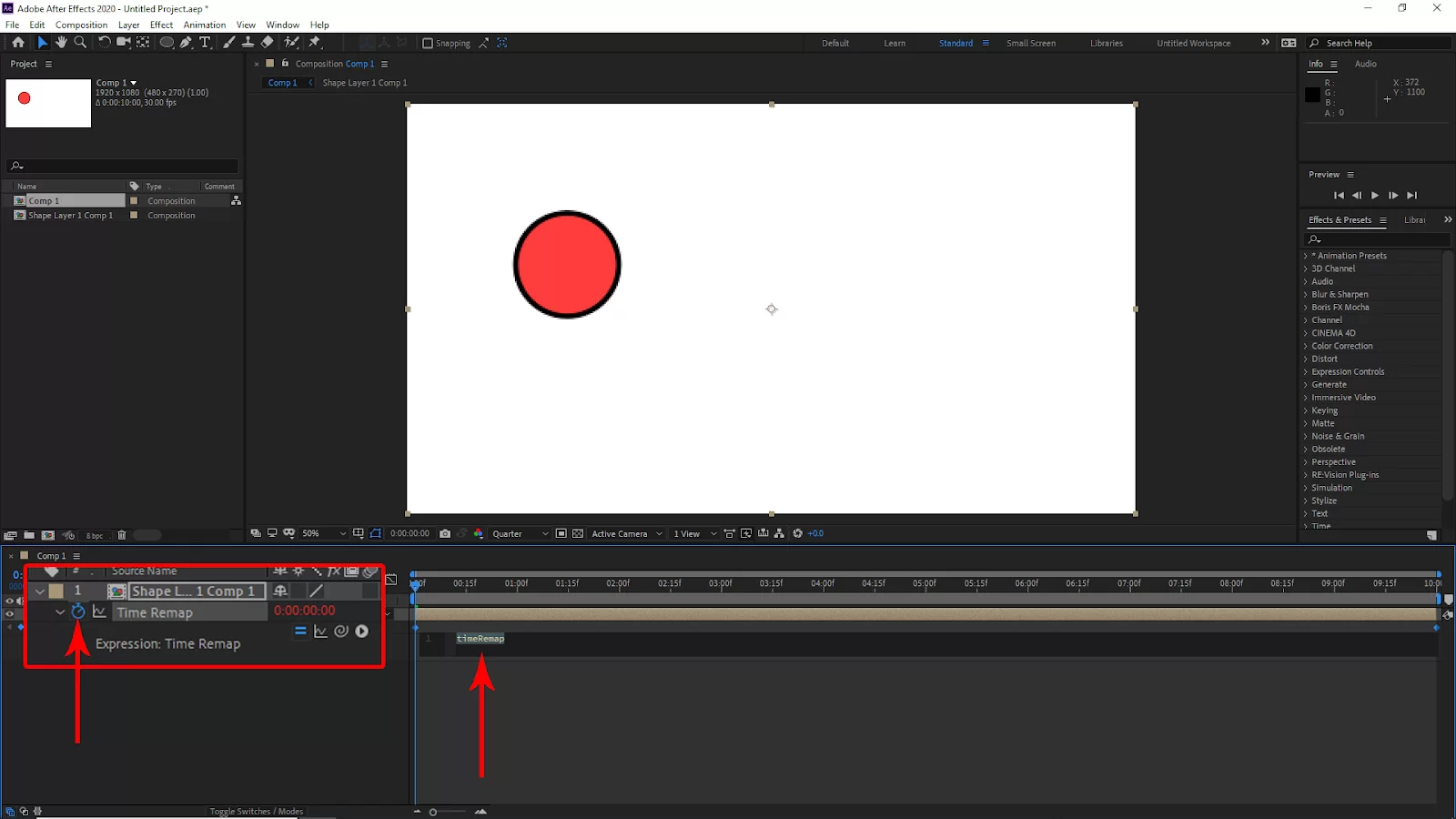Image resolution: width=1456 pixels, height=819 pixels.
Task: Enable the Snapping checkbox
Action: (x=428, y=43)
